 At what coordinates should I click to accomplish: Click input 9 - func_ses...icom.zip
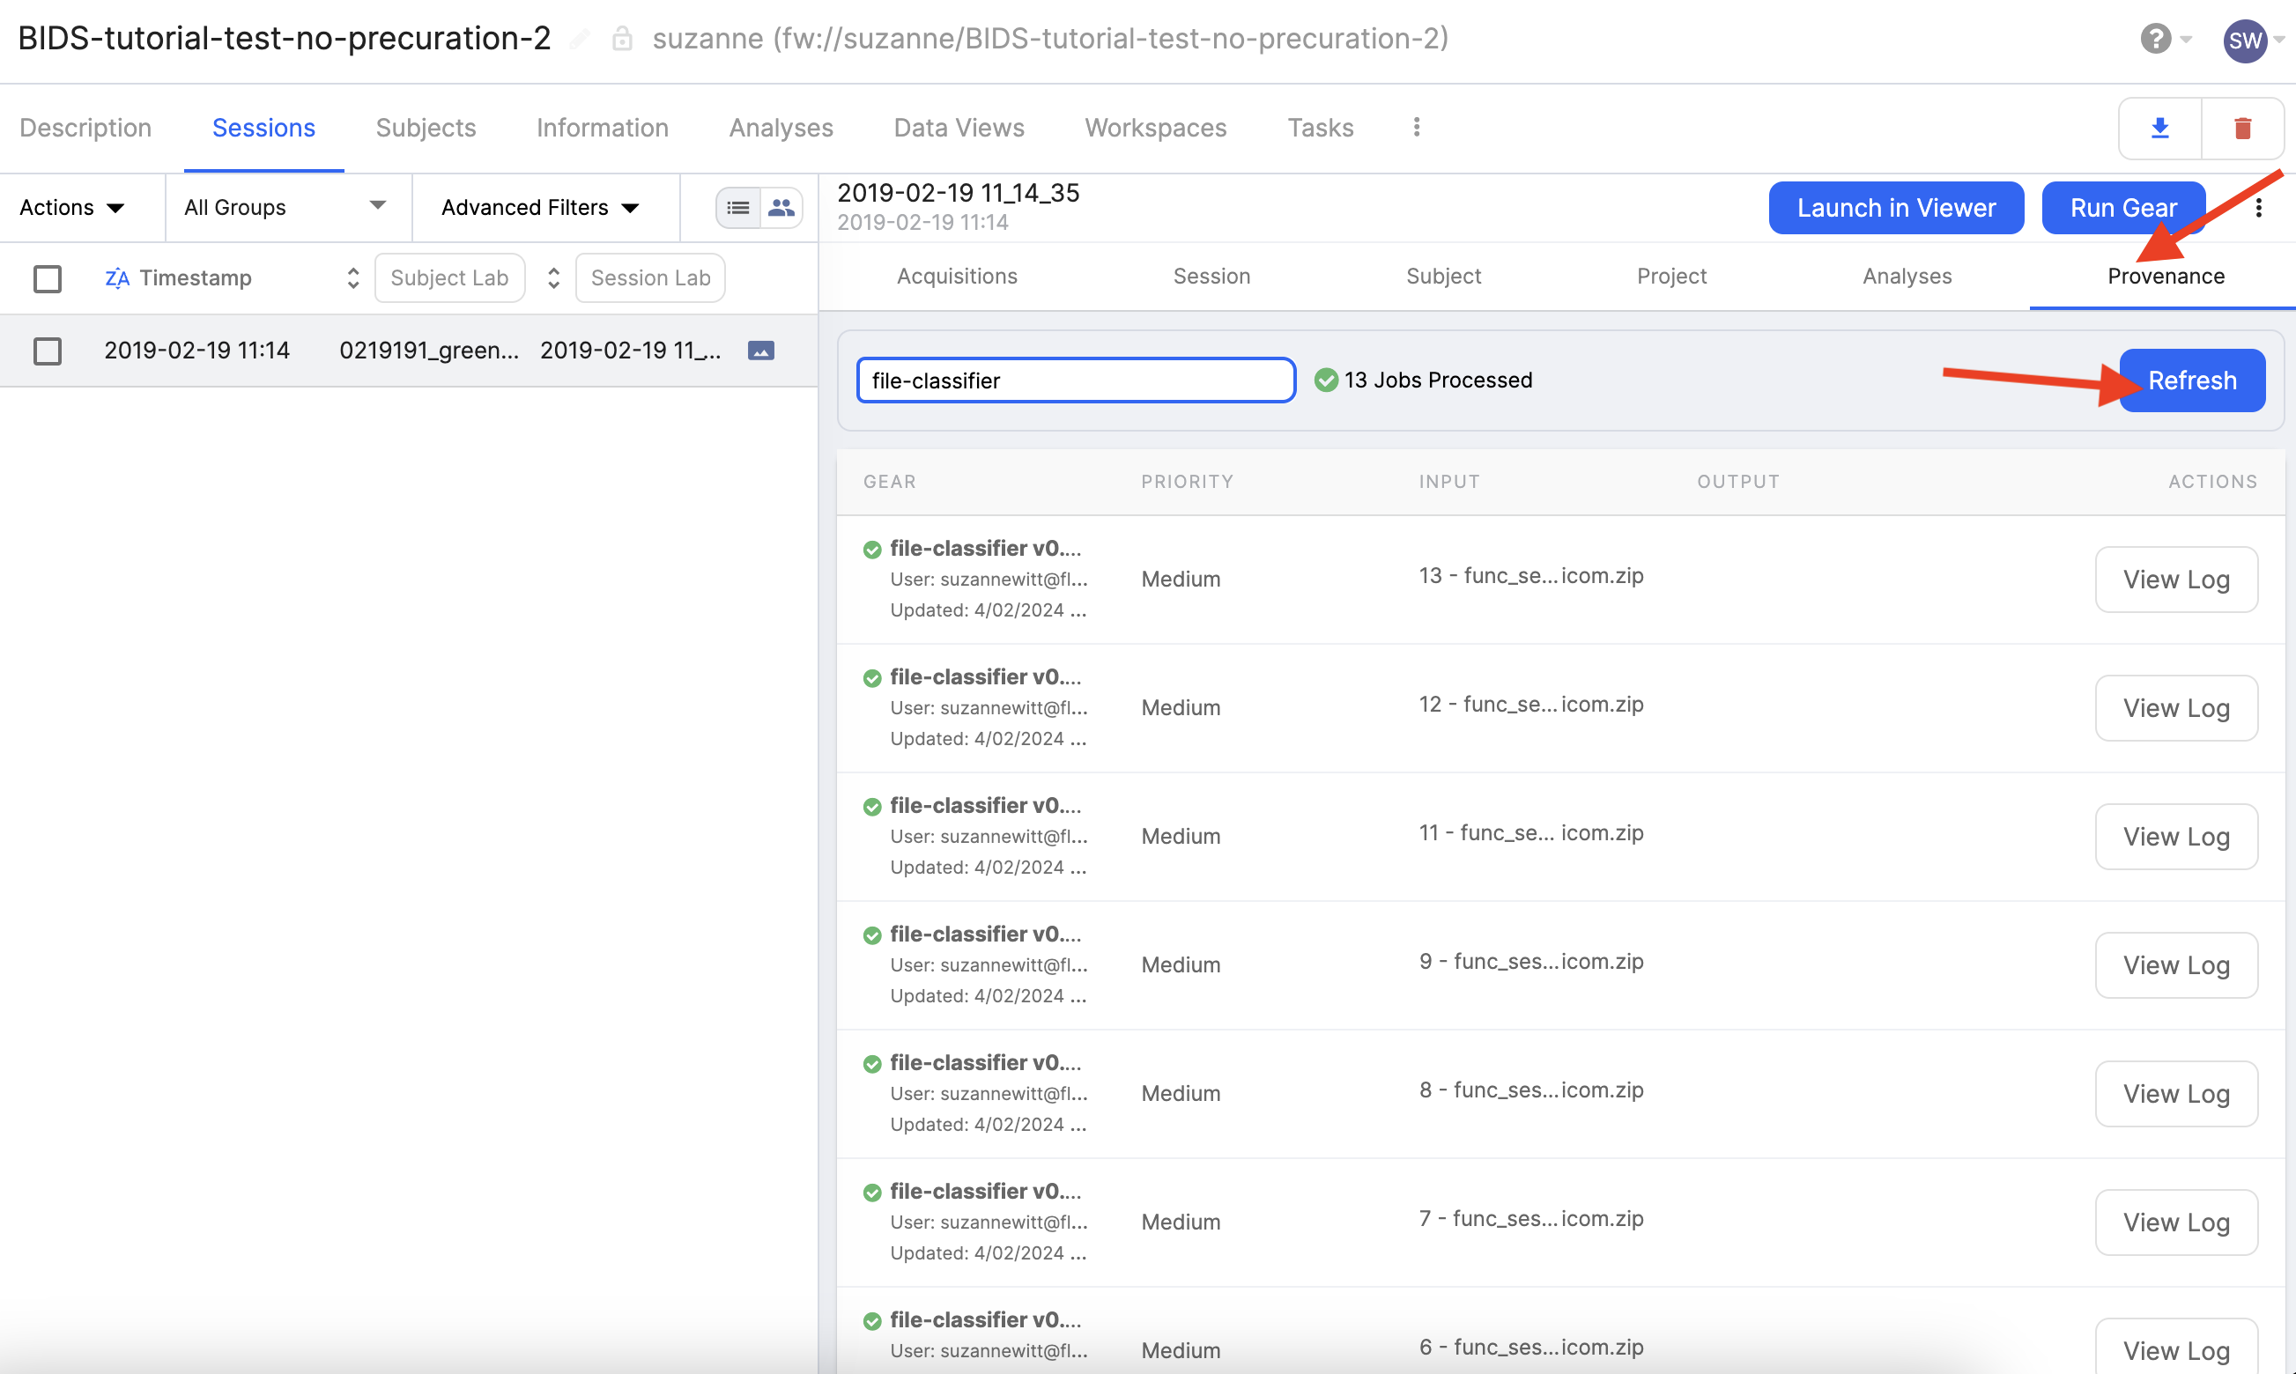tap(1531, 961)
